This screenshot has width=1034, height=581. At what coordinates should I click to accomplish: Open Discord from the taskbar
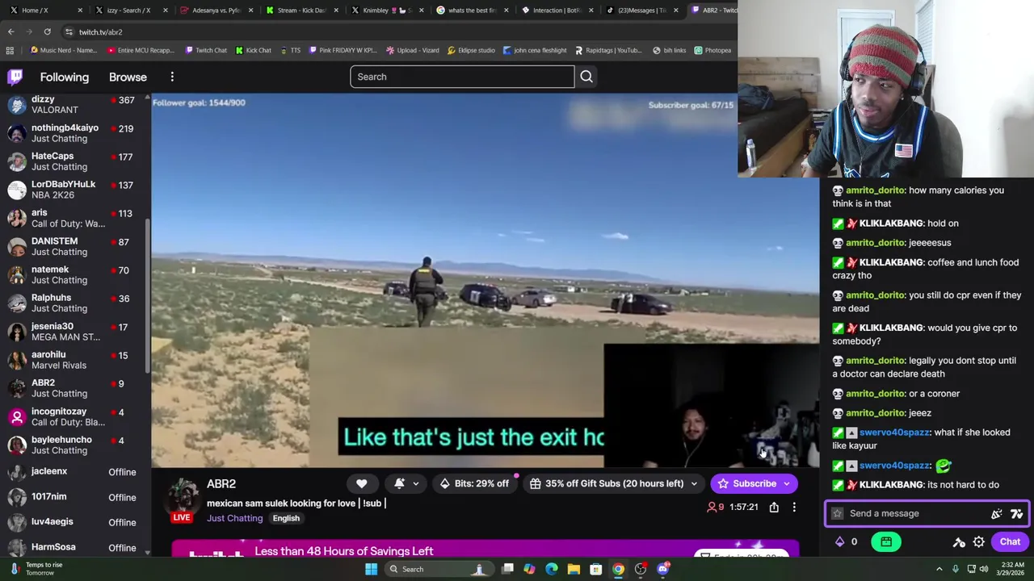(x=663, y=569)
